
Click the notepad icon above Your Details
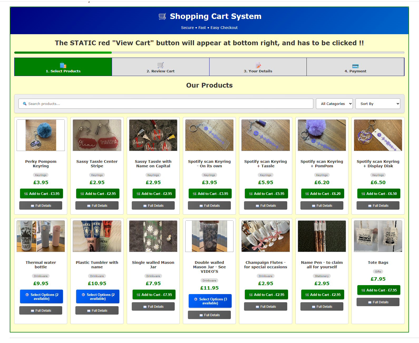(x=258, y=65)
